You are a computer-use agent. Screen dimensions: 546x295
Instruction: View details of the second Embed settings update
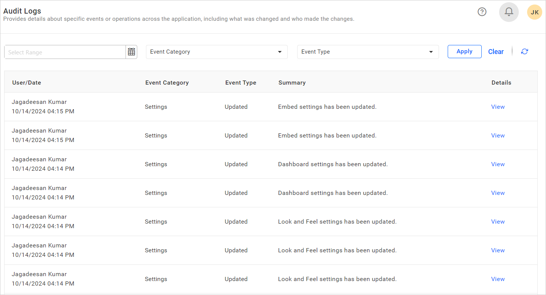(498, 135)
